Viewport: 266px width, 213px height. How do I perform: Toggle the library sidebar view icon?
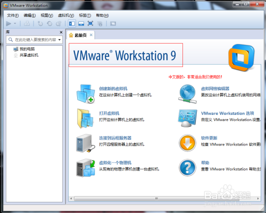point(72,23)
